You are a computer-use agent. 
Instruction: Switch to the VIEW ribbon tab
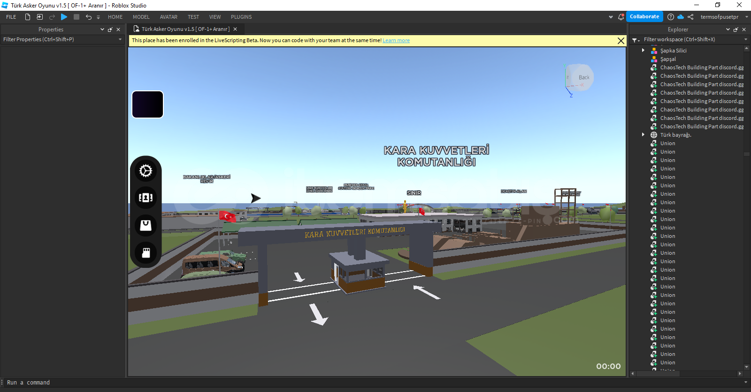coord(215,17)
